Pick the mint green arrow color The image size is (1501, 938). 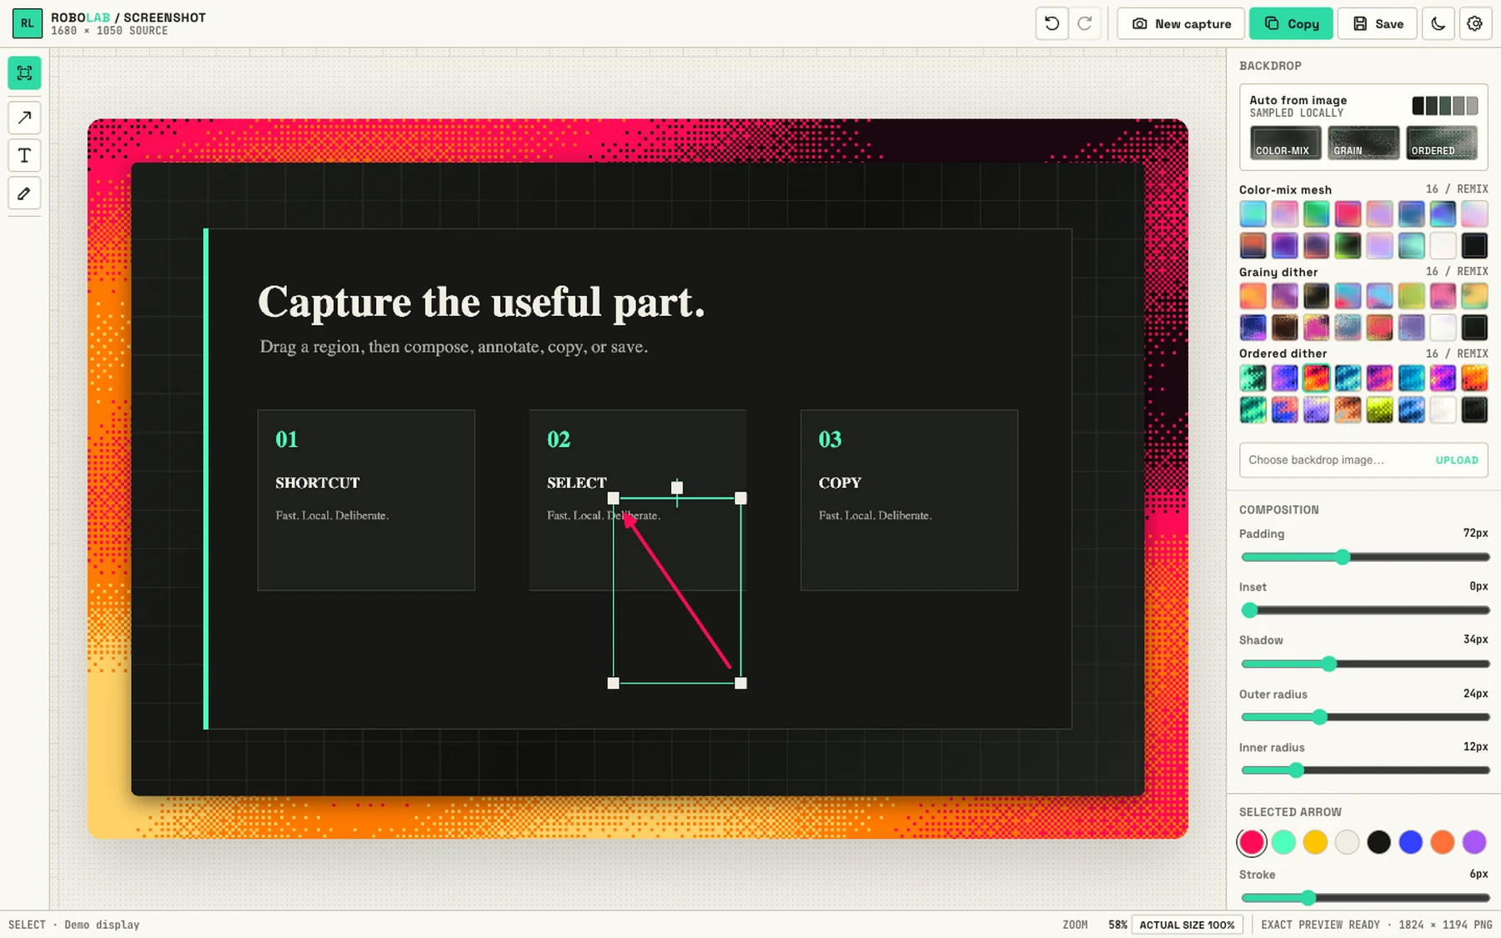pos(1283,842)
